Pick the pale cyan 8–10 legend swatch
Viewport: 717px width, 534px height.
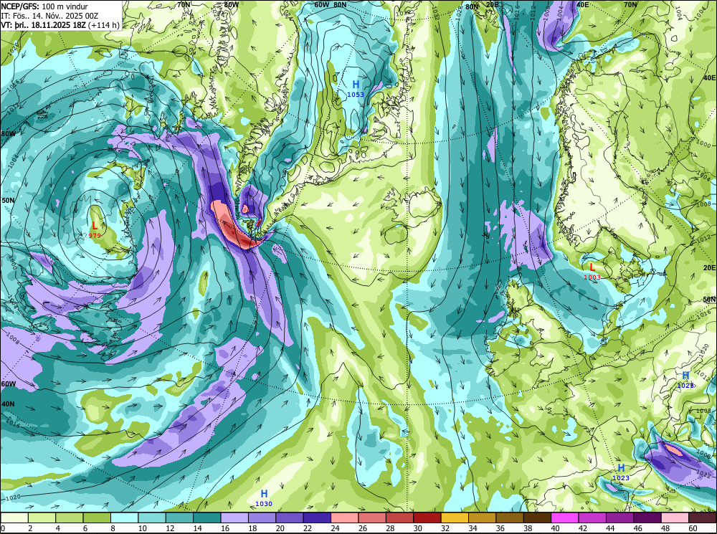click(x=124, y=518)
